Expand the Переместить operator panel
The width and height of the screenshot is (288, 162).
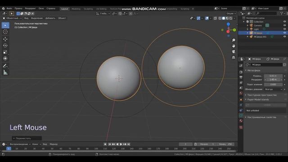27,138
